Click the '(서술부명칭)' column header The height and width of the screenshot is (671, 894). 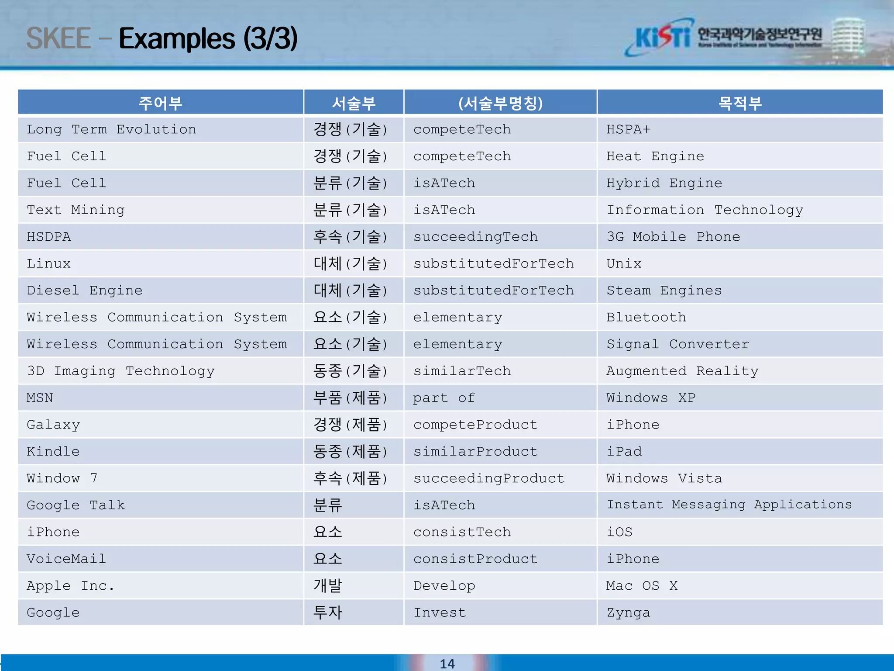pos(500,103)
